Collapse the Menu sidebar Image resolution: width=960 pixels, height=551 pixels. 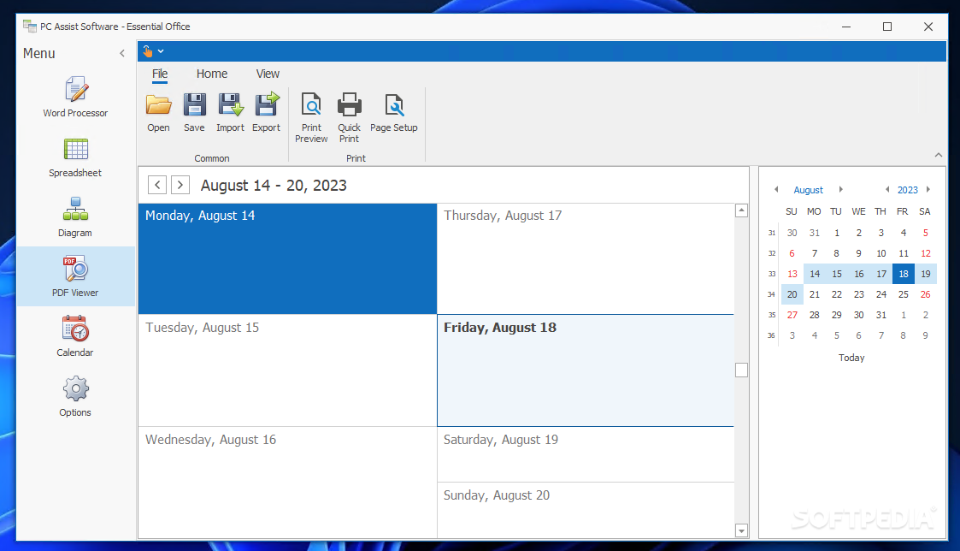pyautogui.click(x=122, y=53)
